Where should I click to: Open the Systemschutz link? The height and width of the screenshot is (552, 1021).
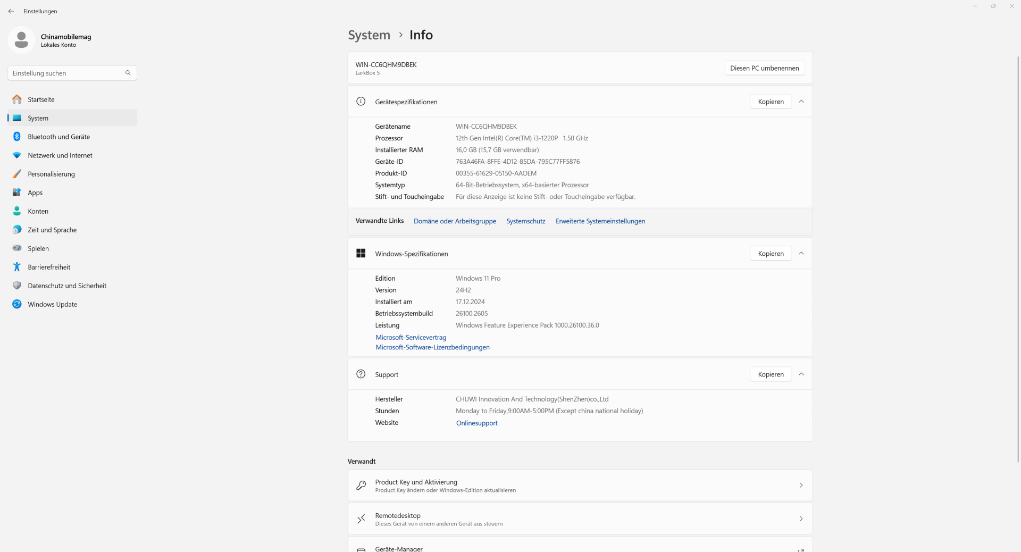(526, 221)
